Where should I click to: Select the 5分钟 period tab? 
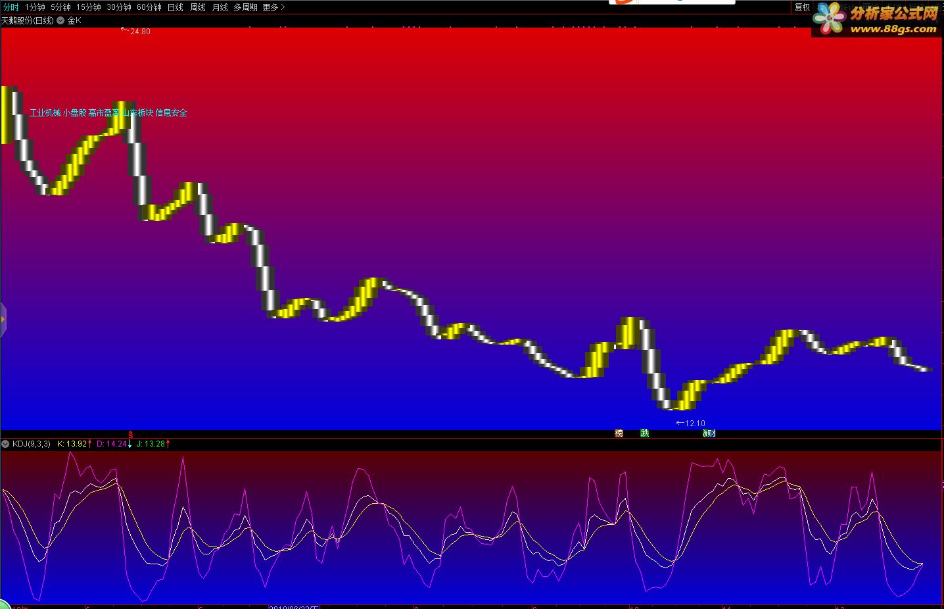(x=60, y=7)
